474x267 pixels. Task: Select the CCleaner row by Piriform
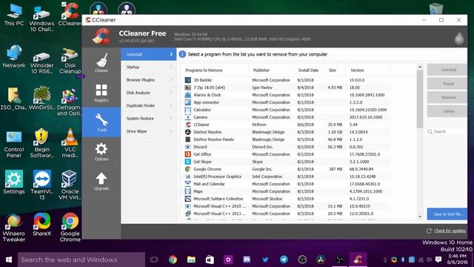(x=286, y=125)
